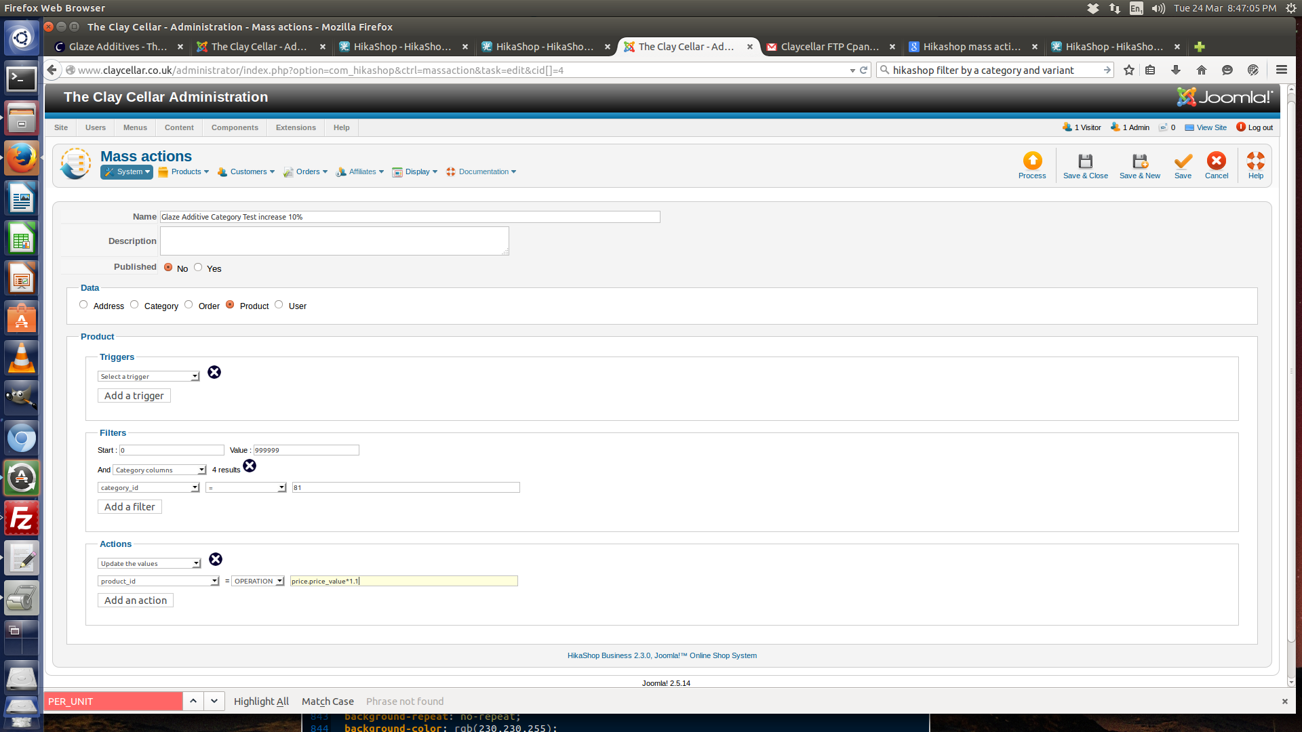1302x732 pixels.
Task: Delete the Update the values action
Action: (216, 559)
